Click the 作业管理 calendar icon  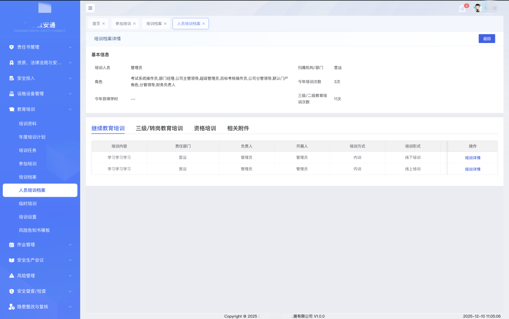(12, 245)
